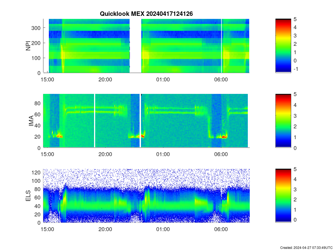This screenshot has height=250, width=333.
Task: Click the 20:00 tick label under IMA plot
Action: (105, 154)
